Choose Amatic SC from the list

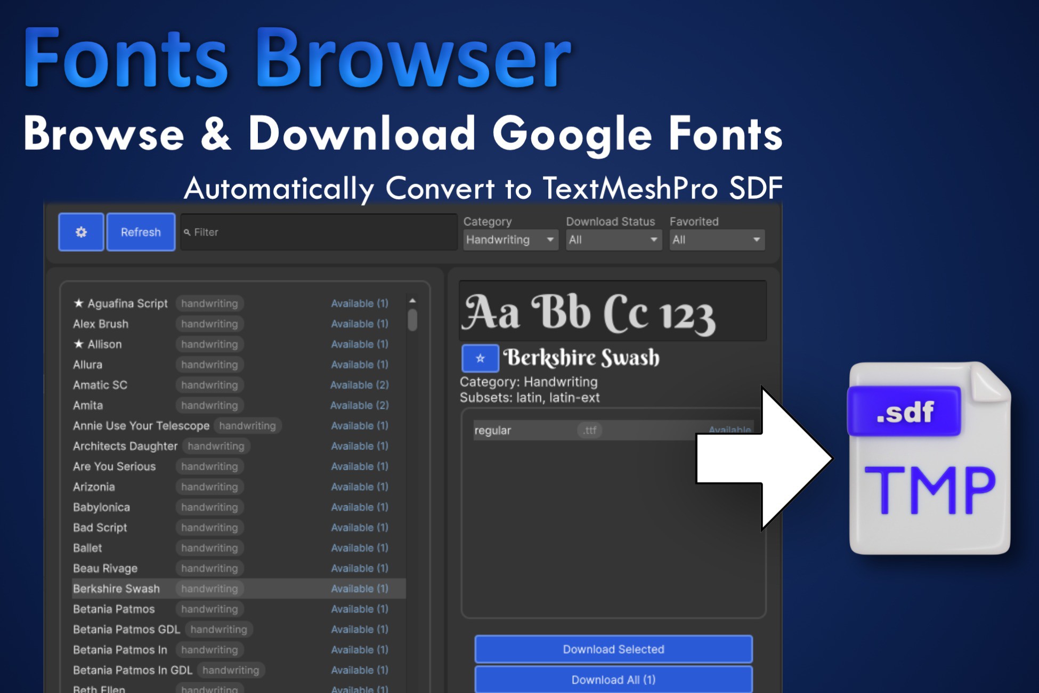[x=239, y=385]
